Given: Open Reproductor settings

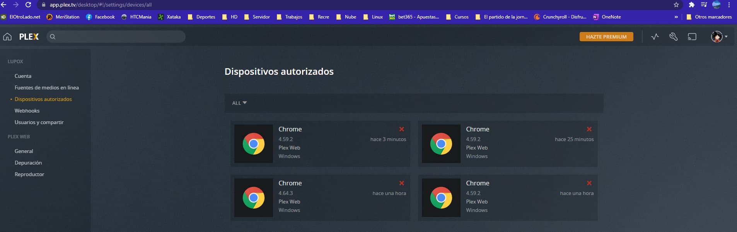Looking at the screenshot, I should (29, 174).
